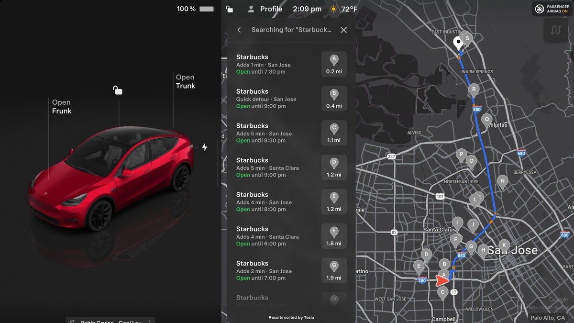Open Trunk from the car view

186,81
